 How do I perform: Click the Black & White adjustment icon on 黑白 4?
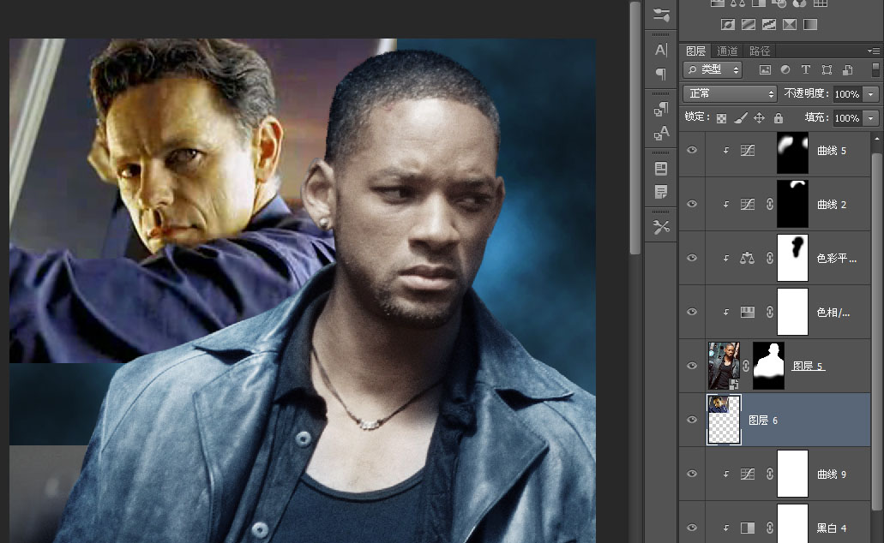(748, 528)
